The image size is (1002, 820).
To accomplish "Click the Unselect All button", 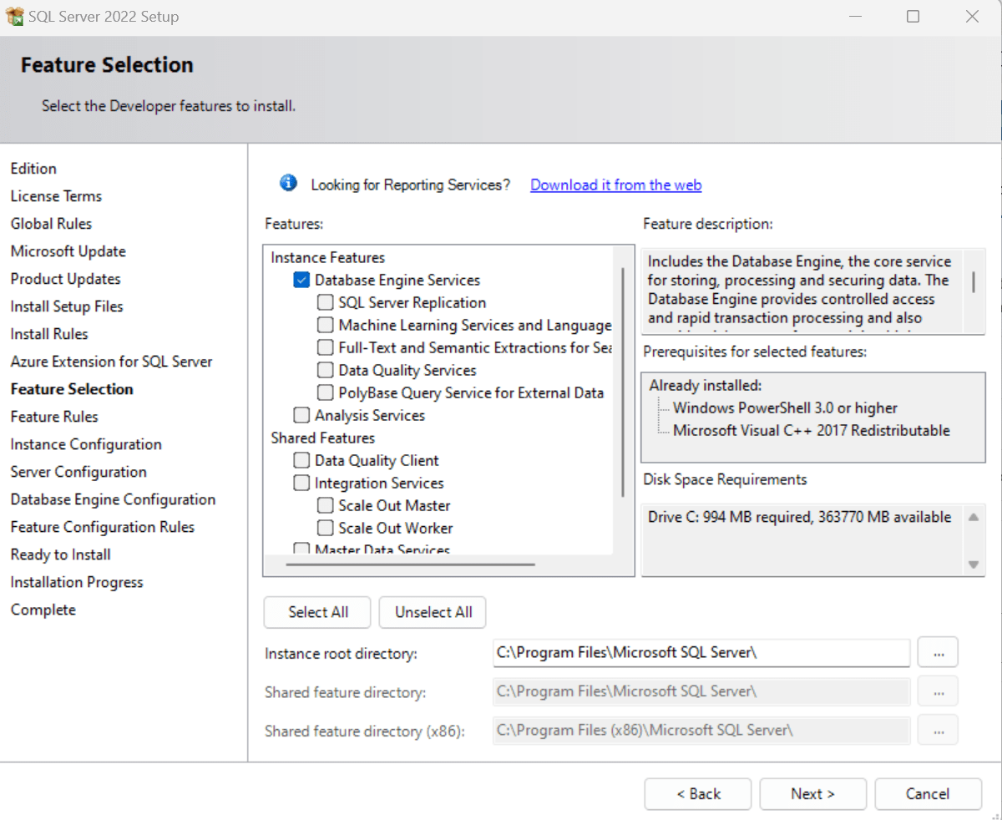I will (433, 612).
